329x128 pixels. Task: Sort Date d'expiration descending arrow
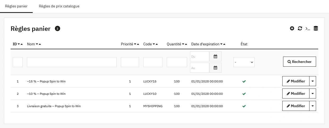221,44
